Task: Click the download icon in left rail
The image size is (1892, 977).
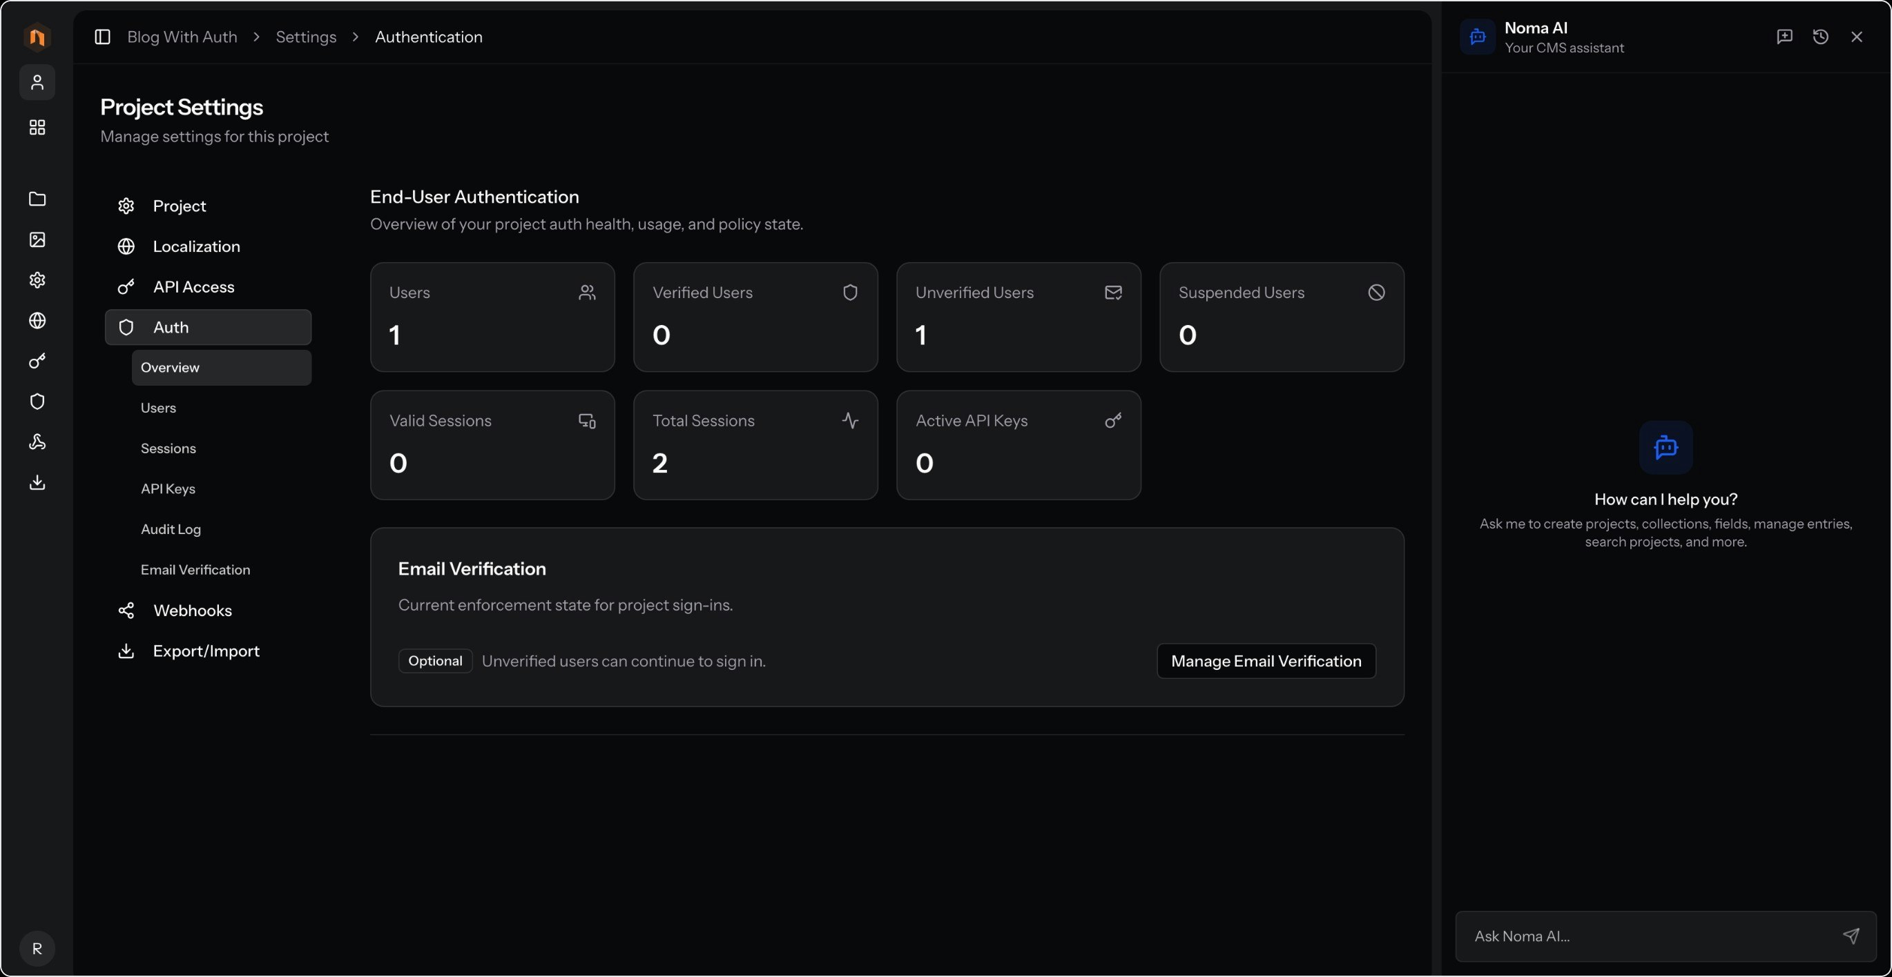Action: (x=37, y=482)
